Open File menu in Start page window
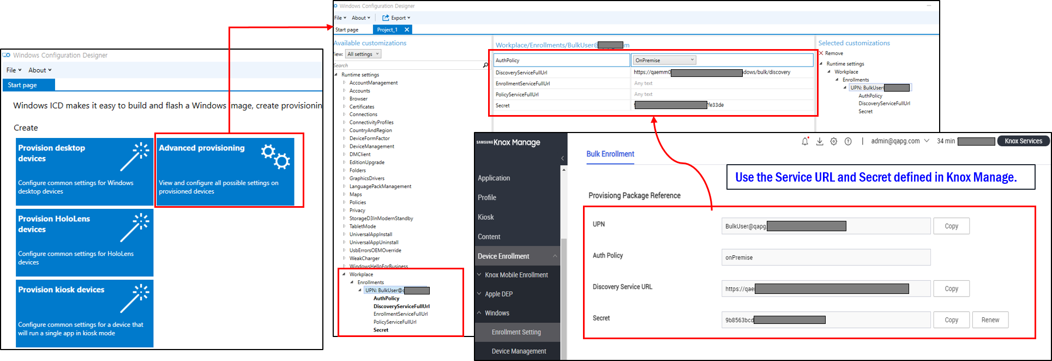The width and height of the screenshot is (1052, 361). (x=14, y=70)
